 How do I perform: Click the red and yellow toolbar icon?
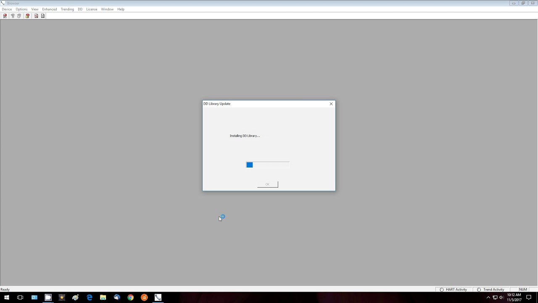[27, 16]
